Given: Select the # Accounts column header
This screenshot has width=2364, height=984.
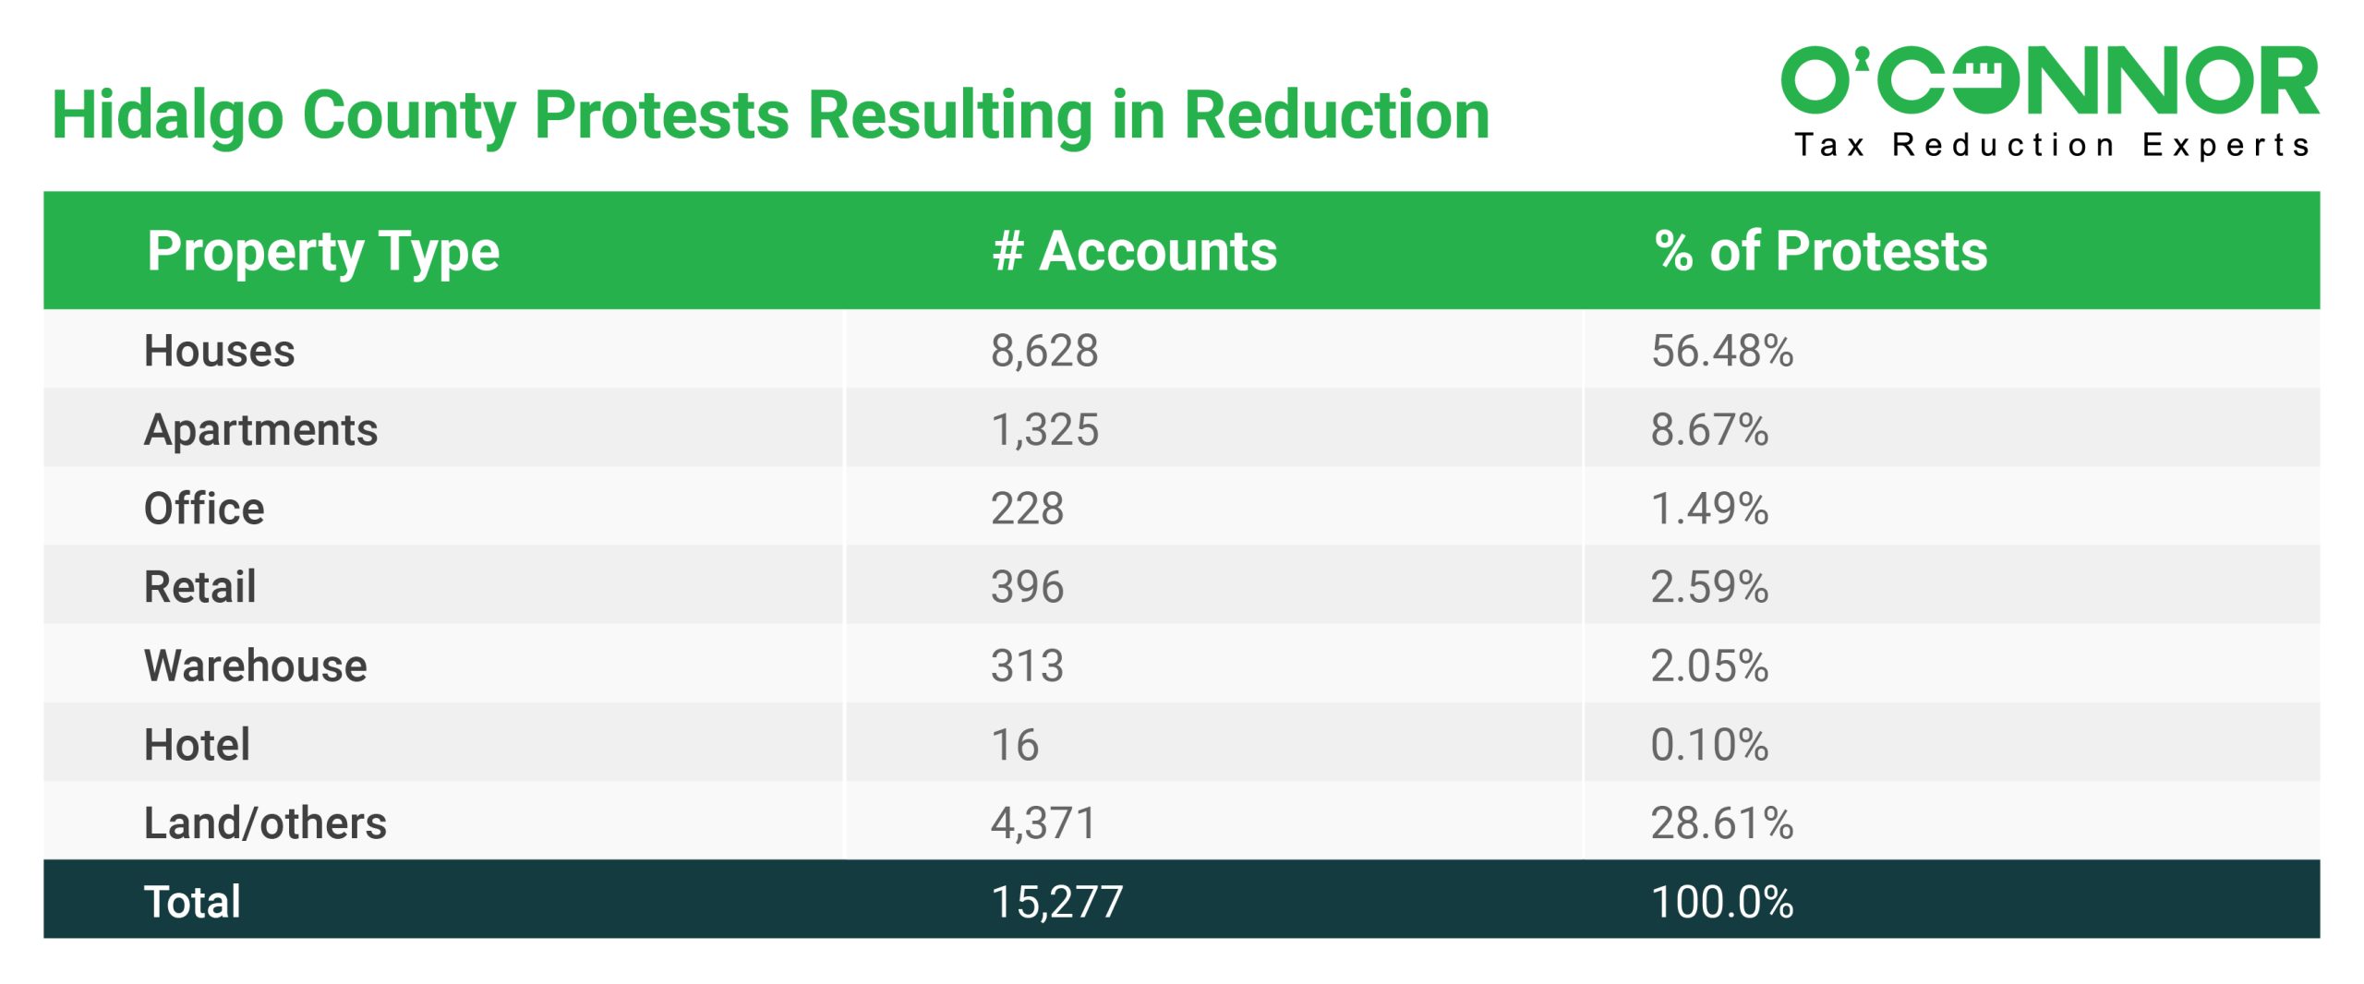Looking at the screenshot, I should pyautogui.click(x=1135, y=251).
